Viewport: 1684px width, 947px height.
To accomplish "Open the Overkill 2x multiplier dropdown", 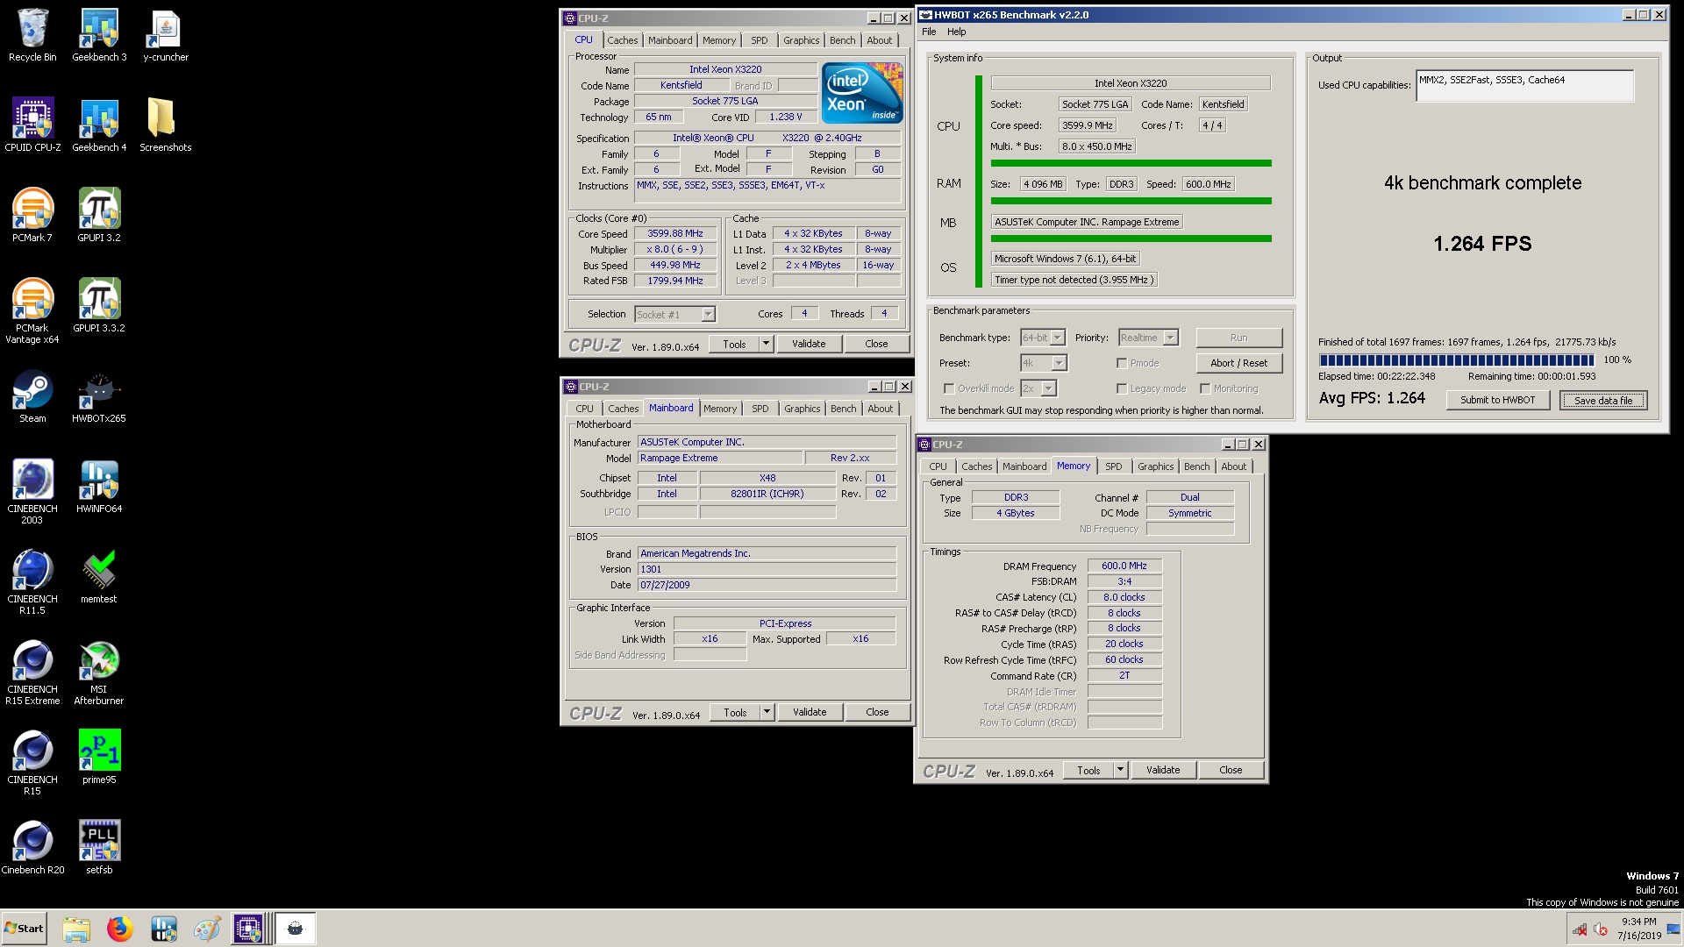I will point(1048,388).
